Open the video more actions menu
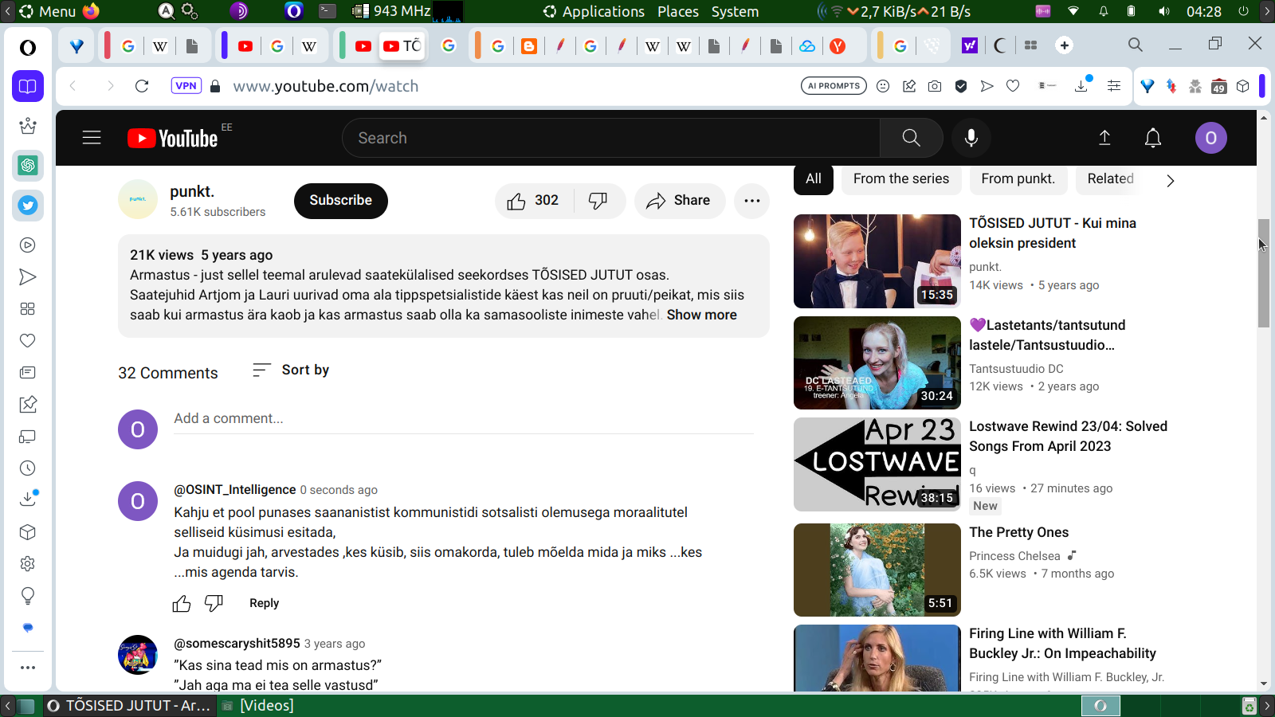Screen dimensions: 1275x717 pyautogui.click(x=752, y=201)
